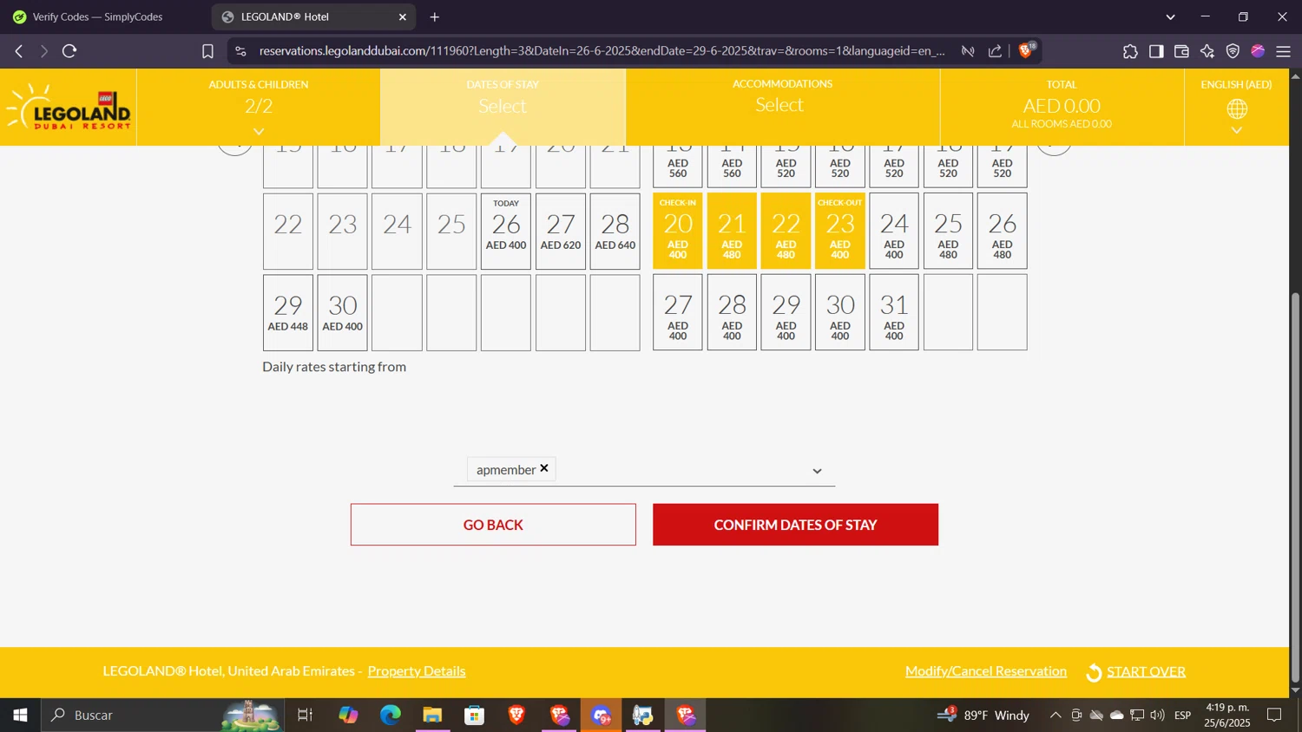Open Windows notifications panel
This screenshot has height=732, width=1302.
[x=1274, y=715]
